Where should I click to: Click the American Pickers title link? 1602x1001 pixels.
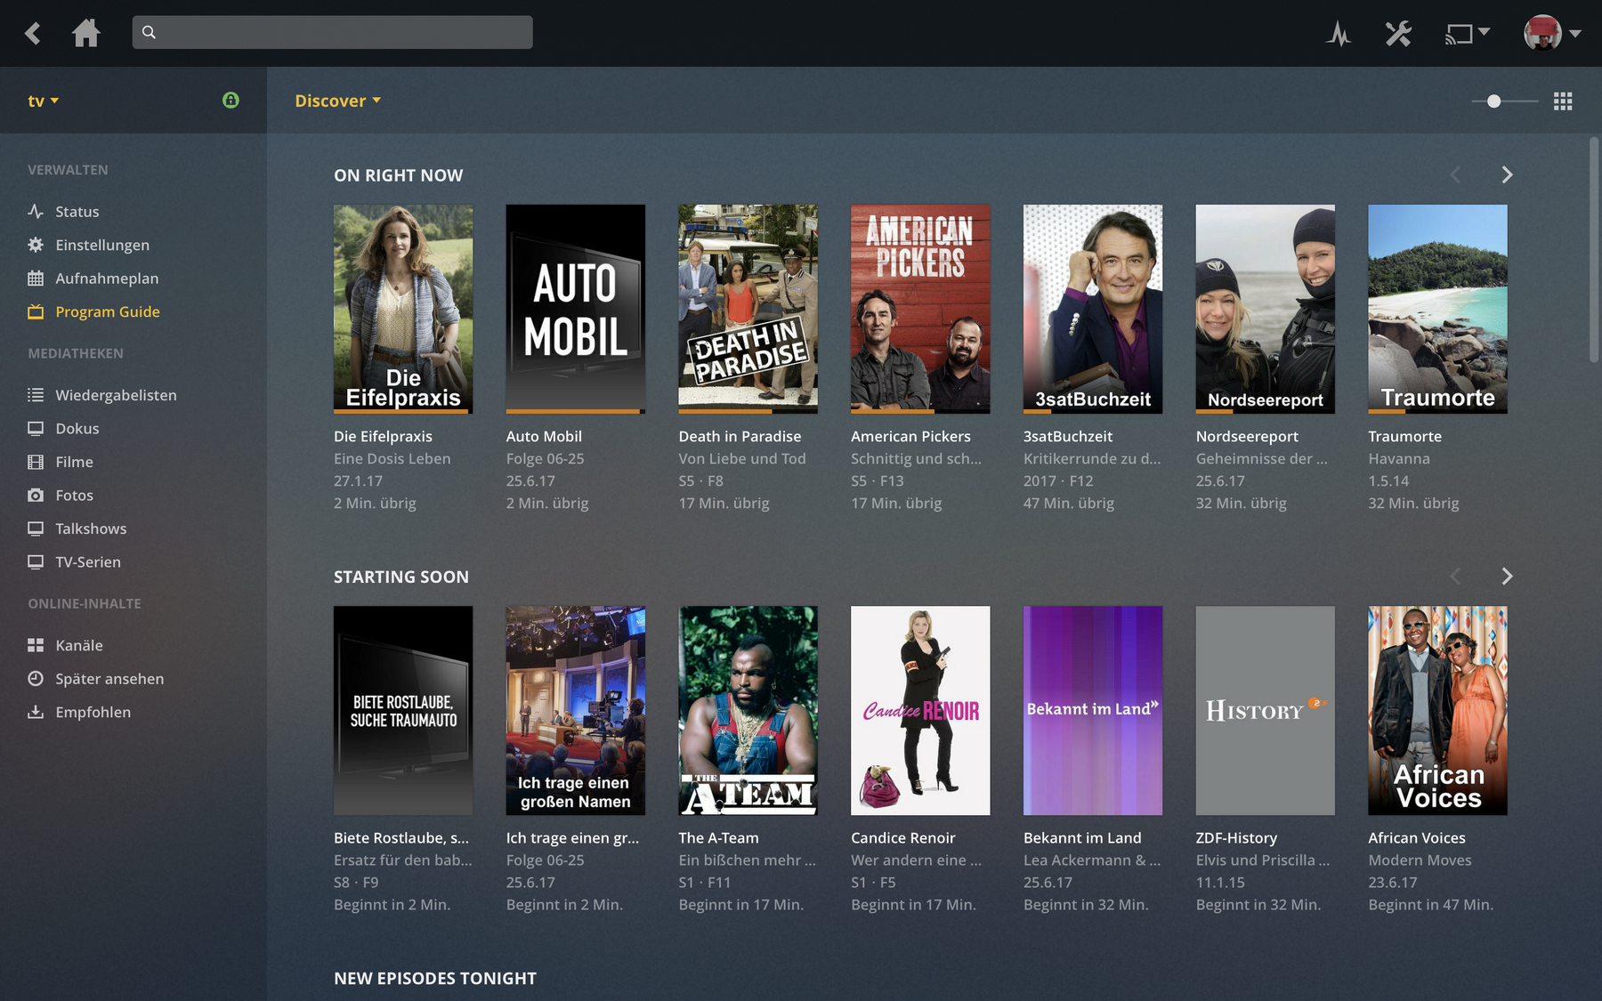(910, 437)
